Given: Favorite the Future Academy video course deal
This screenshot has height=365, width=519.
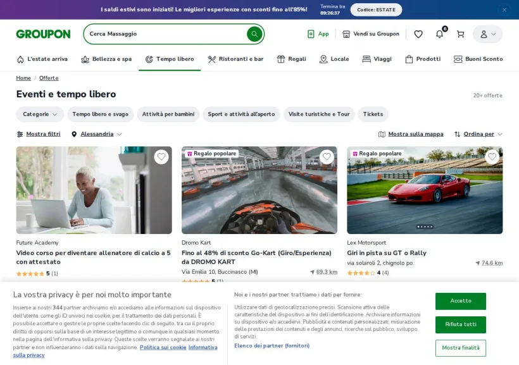Looking at the screenshot, I should [161, 156].
